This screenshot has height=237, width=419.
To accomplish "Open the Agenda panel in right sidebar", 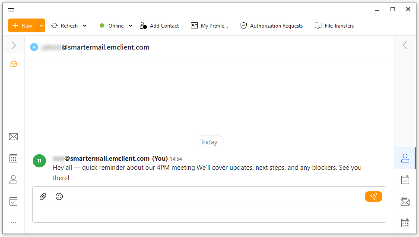I will (405, 180).
